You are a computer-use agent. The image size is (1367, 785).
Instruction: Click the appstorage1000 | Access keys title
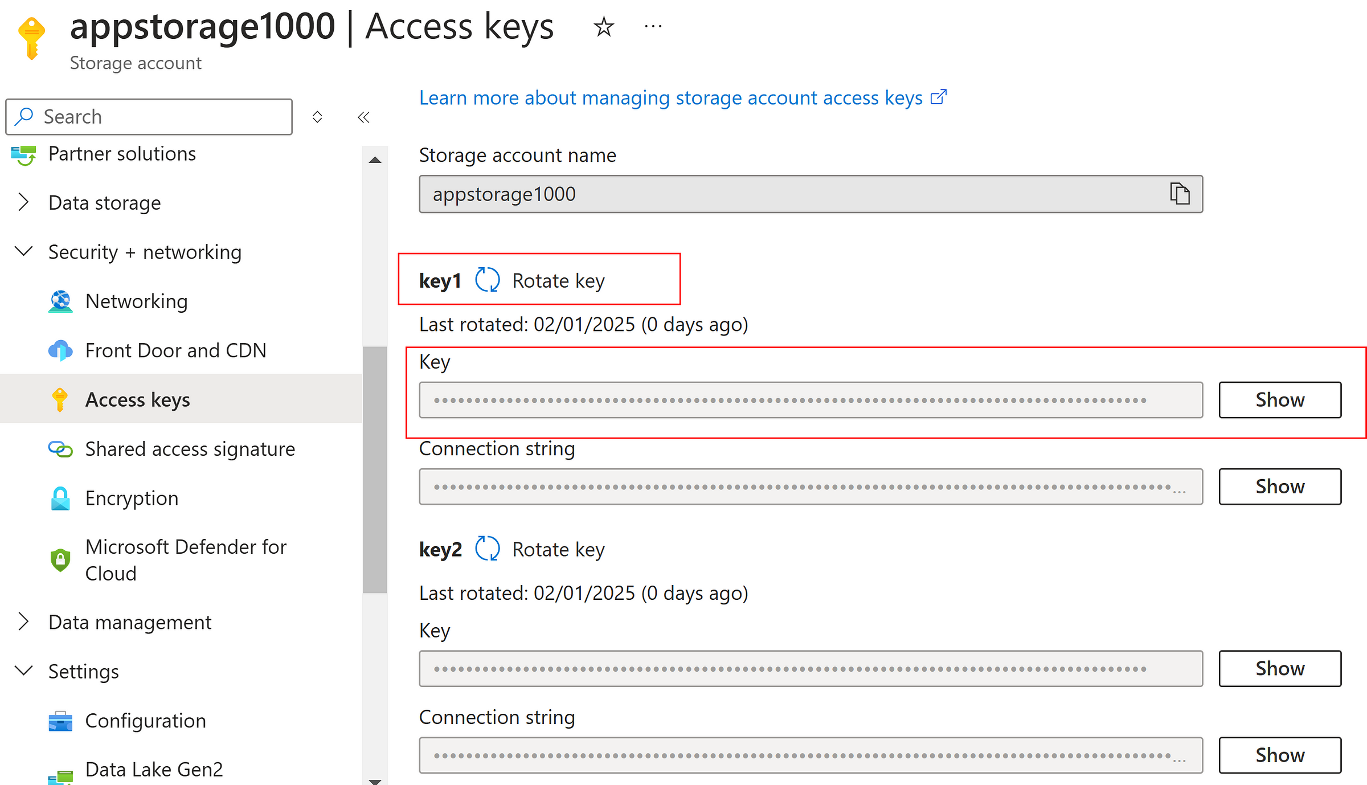click(x=312, y=27)
